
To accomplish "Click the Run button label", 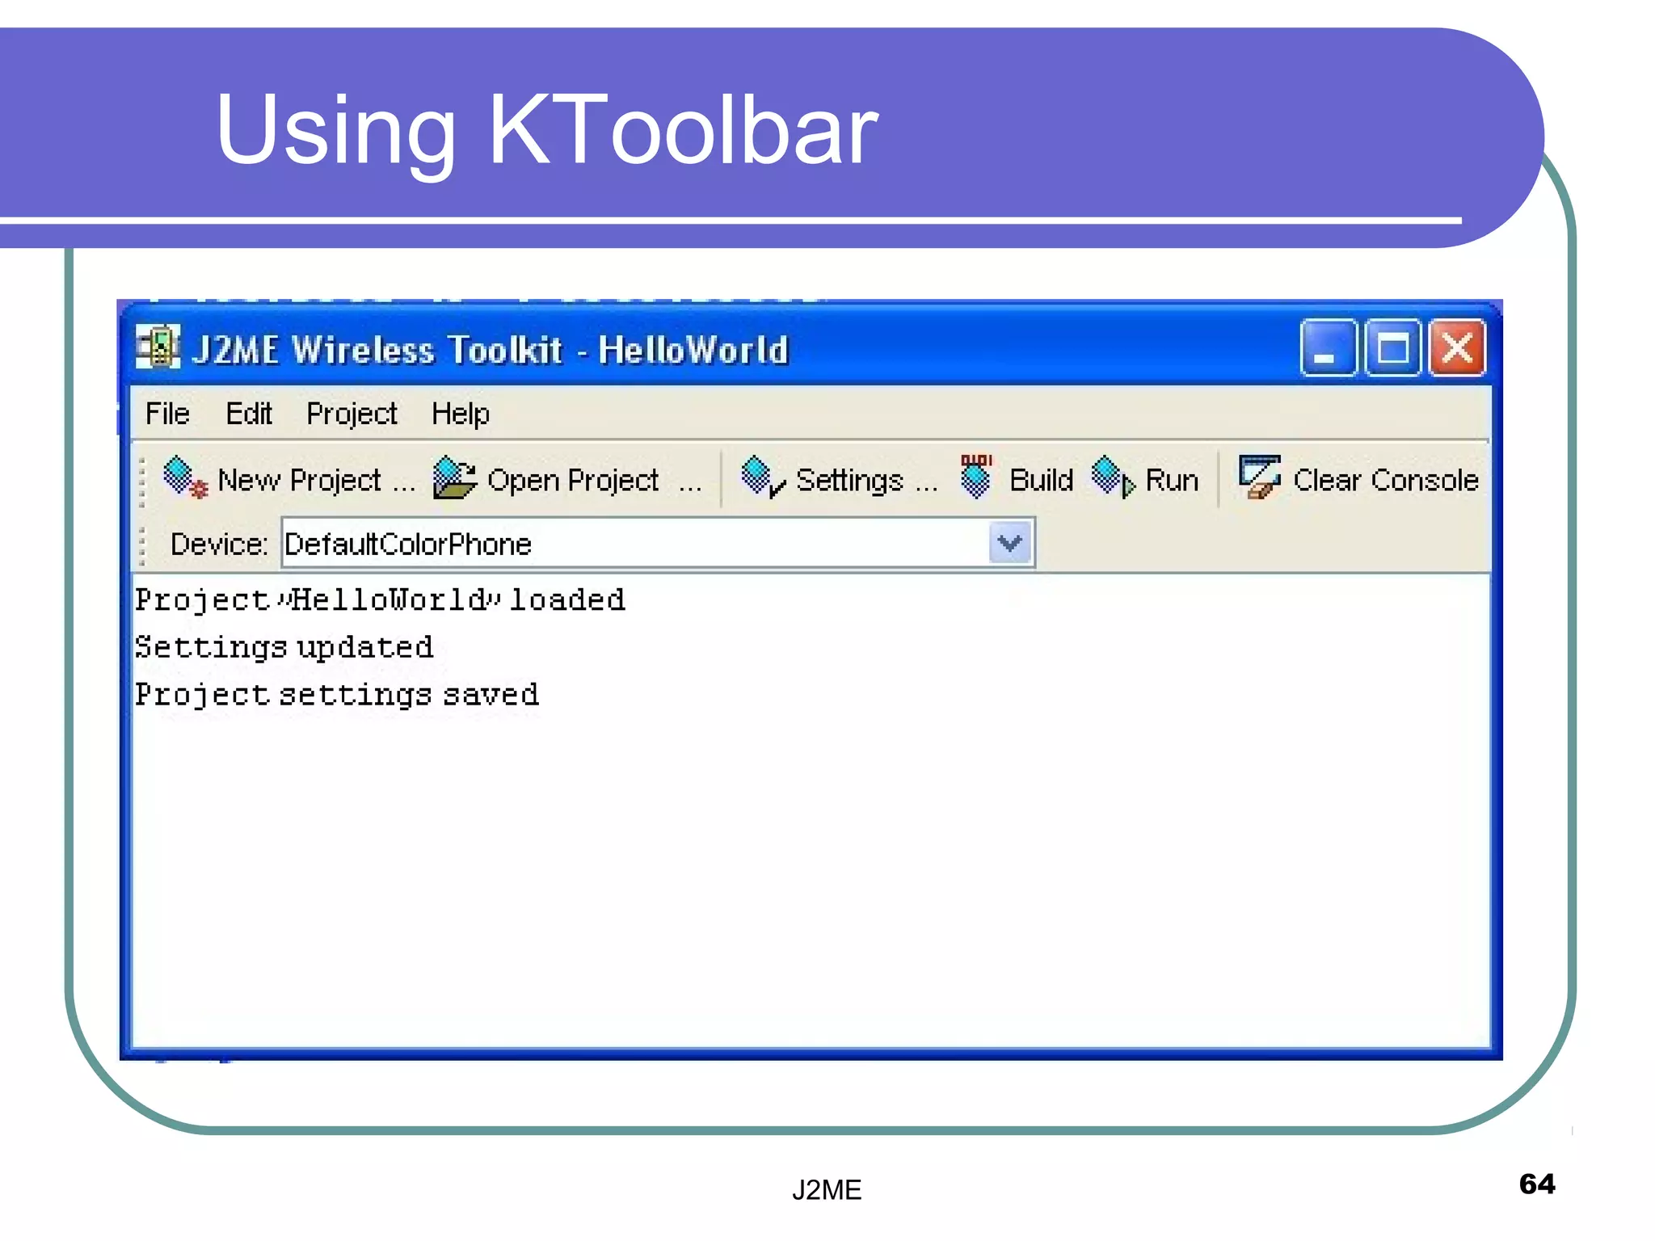I will (1172, 480).
